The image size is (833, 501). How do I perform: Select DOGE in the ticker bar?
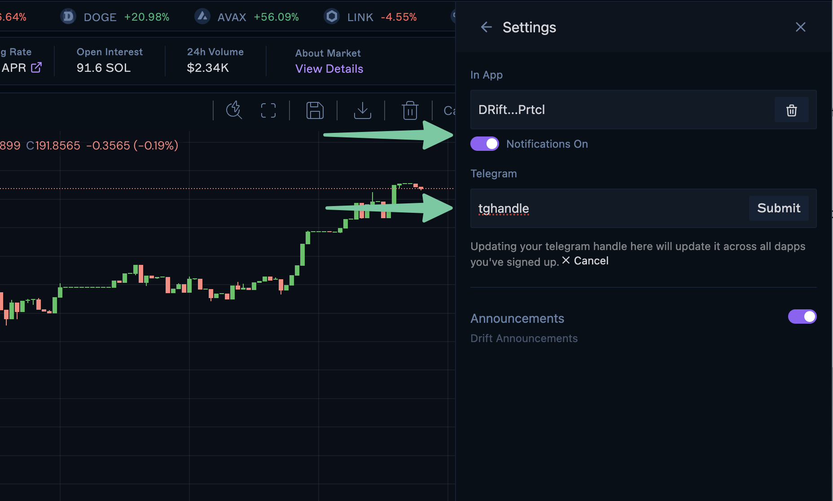(x=100, y=17)
